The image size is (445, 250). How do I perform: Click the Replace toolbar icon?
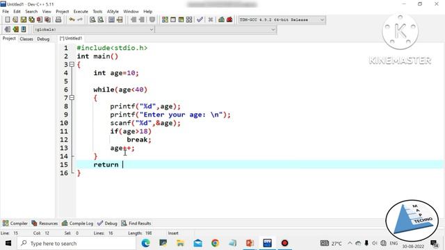pos(100,19)
